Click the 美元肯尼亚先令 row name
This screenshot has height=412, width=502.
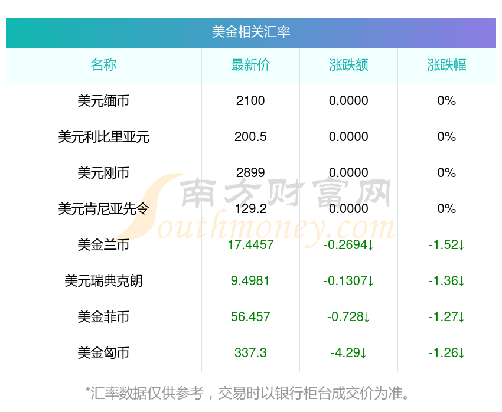103,209
